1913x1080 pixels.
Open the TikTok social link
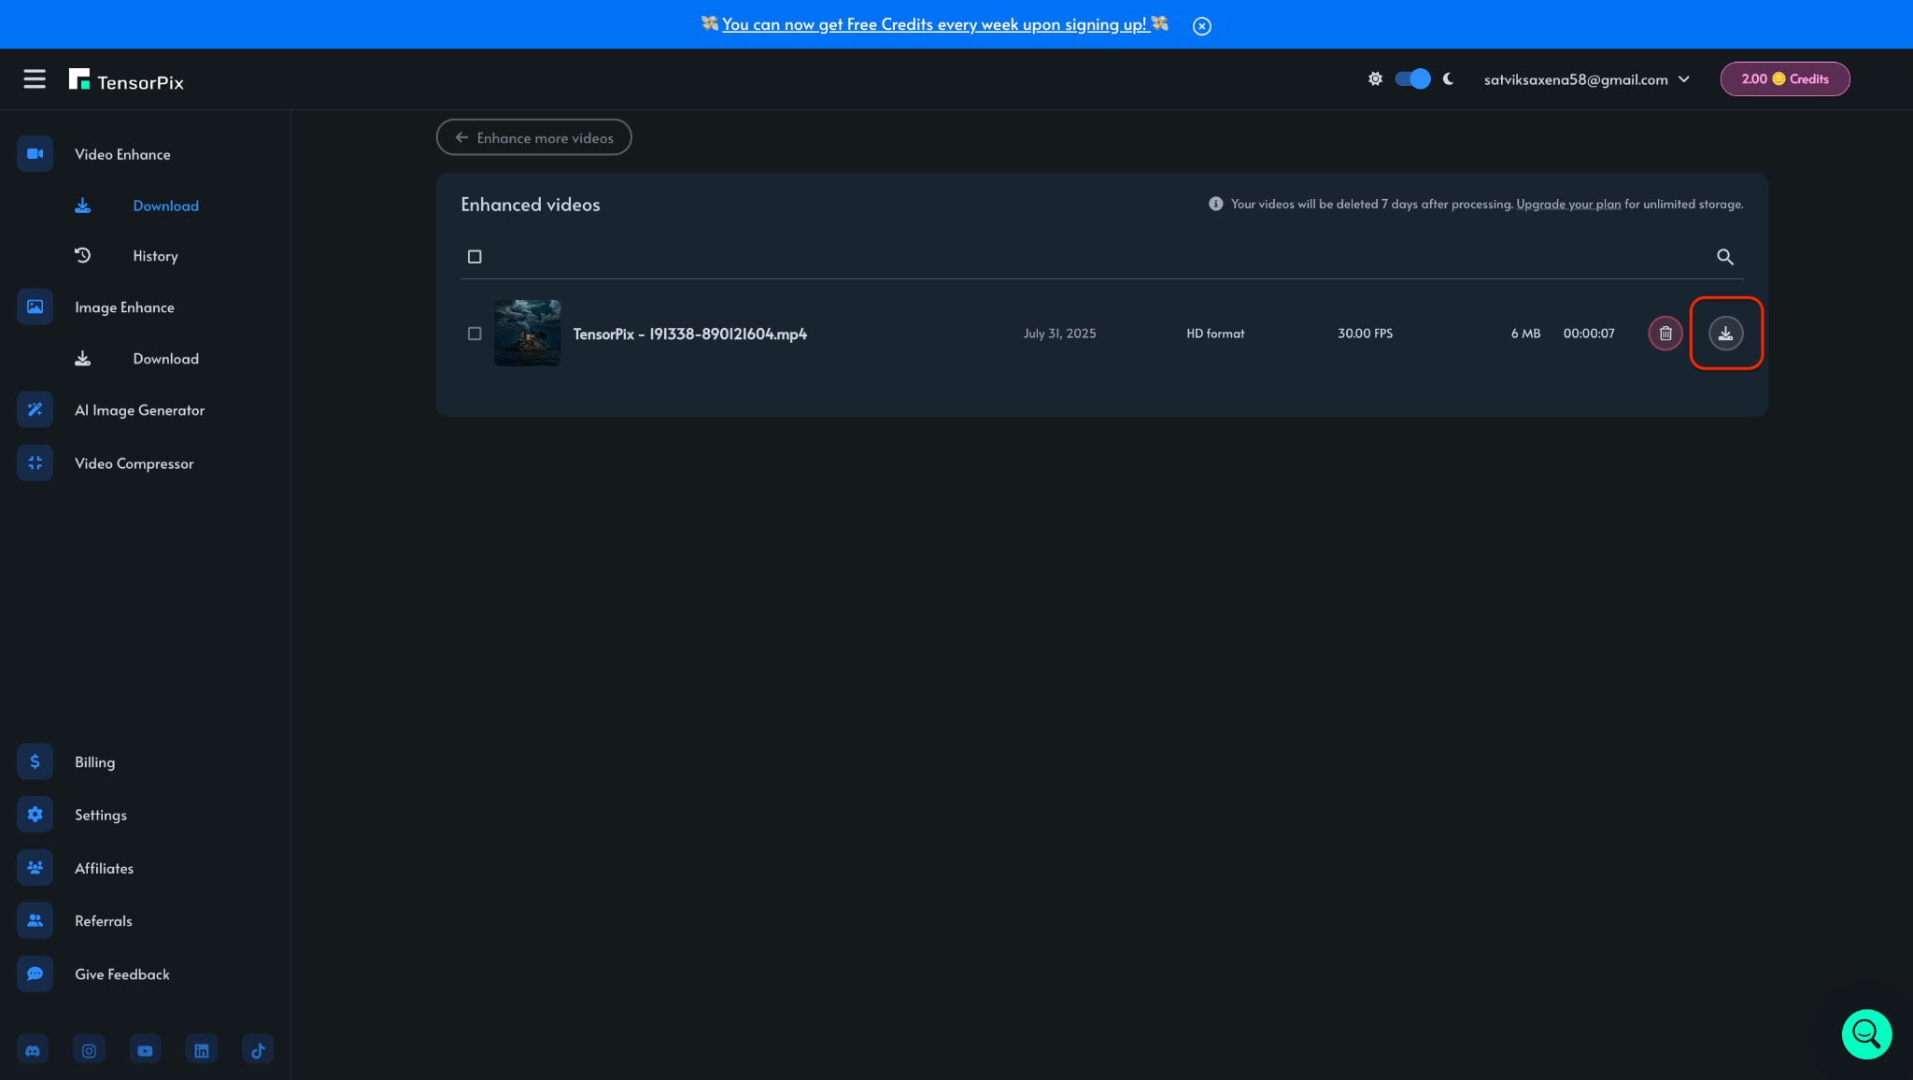click(258, 1050)
